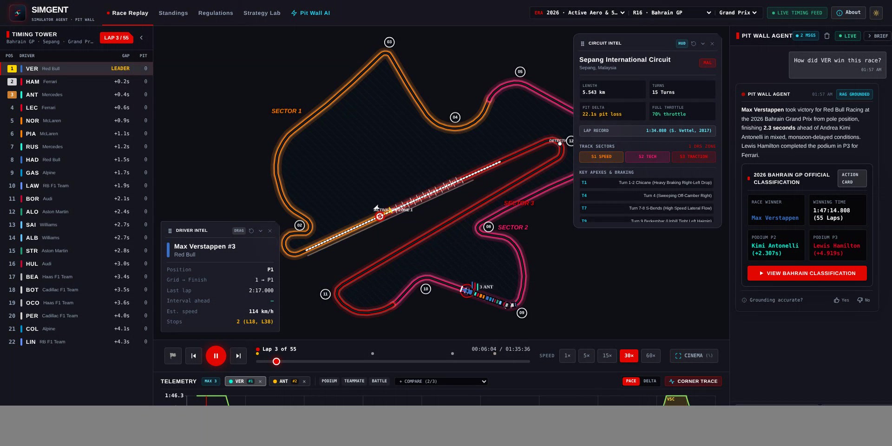Select the S1 SPEED sector tab
The image size is (892, 446).
pyautogui.click(x=601, y=157)
